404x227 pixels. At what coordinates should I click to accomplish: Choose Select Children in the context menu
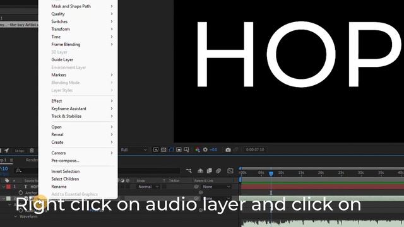[x=78, y=179]
